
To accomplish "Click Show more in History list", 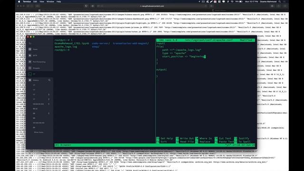I will click(x=39, y=132).
